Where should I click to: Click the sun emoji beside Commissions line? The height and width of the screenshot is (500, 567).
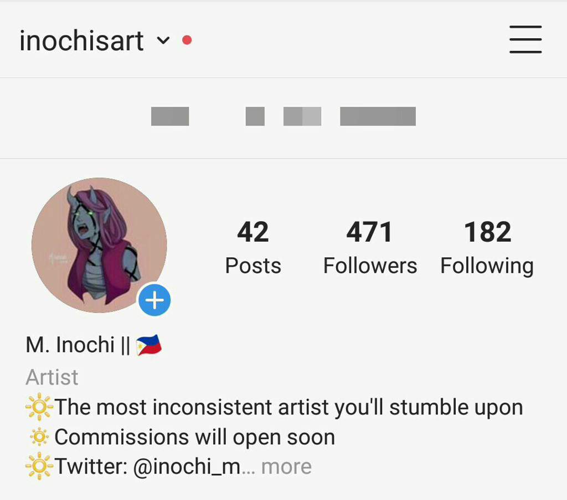pyautogui.click(x=39, y=436)
